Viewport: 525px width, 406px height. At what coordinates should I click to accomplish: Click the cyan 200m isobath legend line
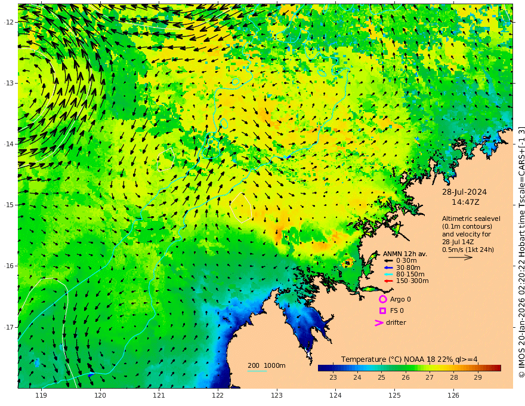[x=257, y=371]
